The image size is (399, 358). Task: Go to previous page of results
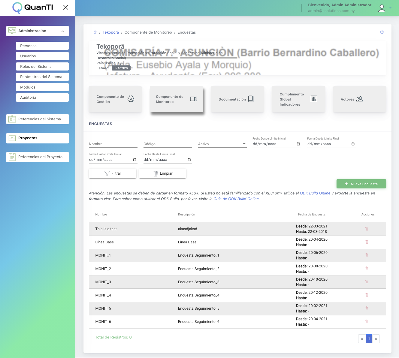pos(362,339)
